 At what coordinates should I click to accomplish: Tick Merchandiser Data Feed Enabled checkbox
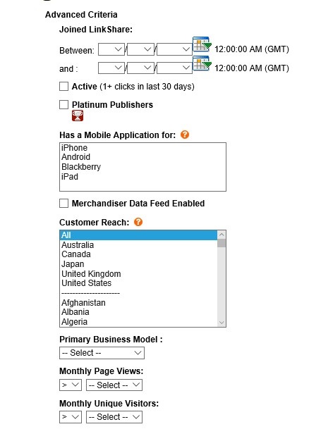63,204
